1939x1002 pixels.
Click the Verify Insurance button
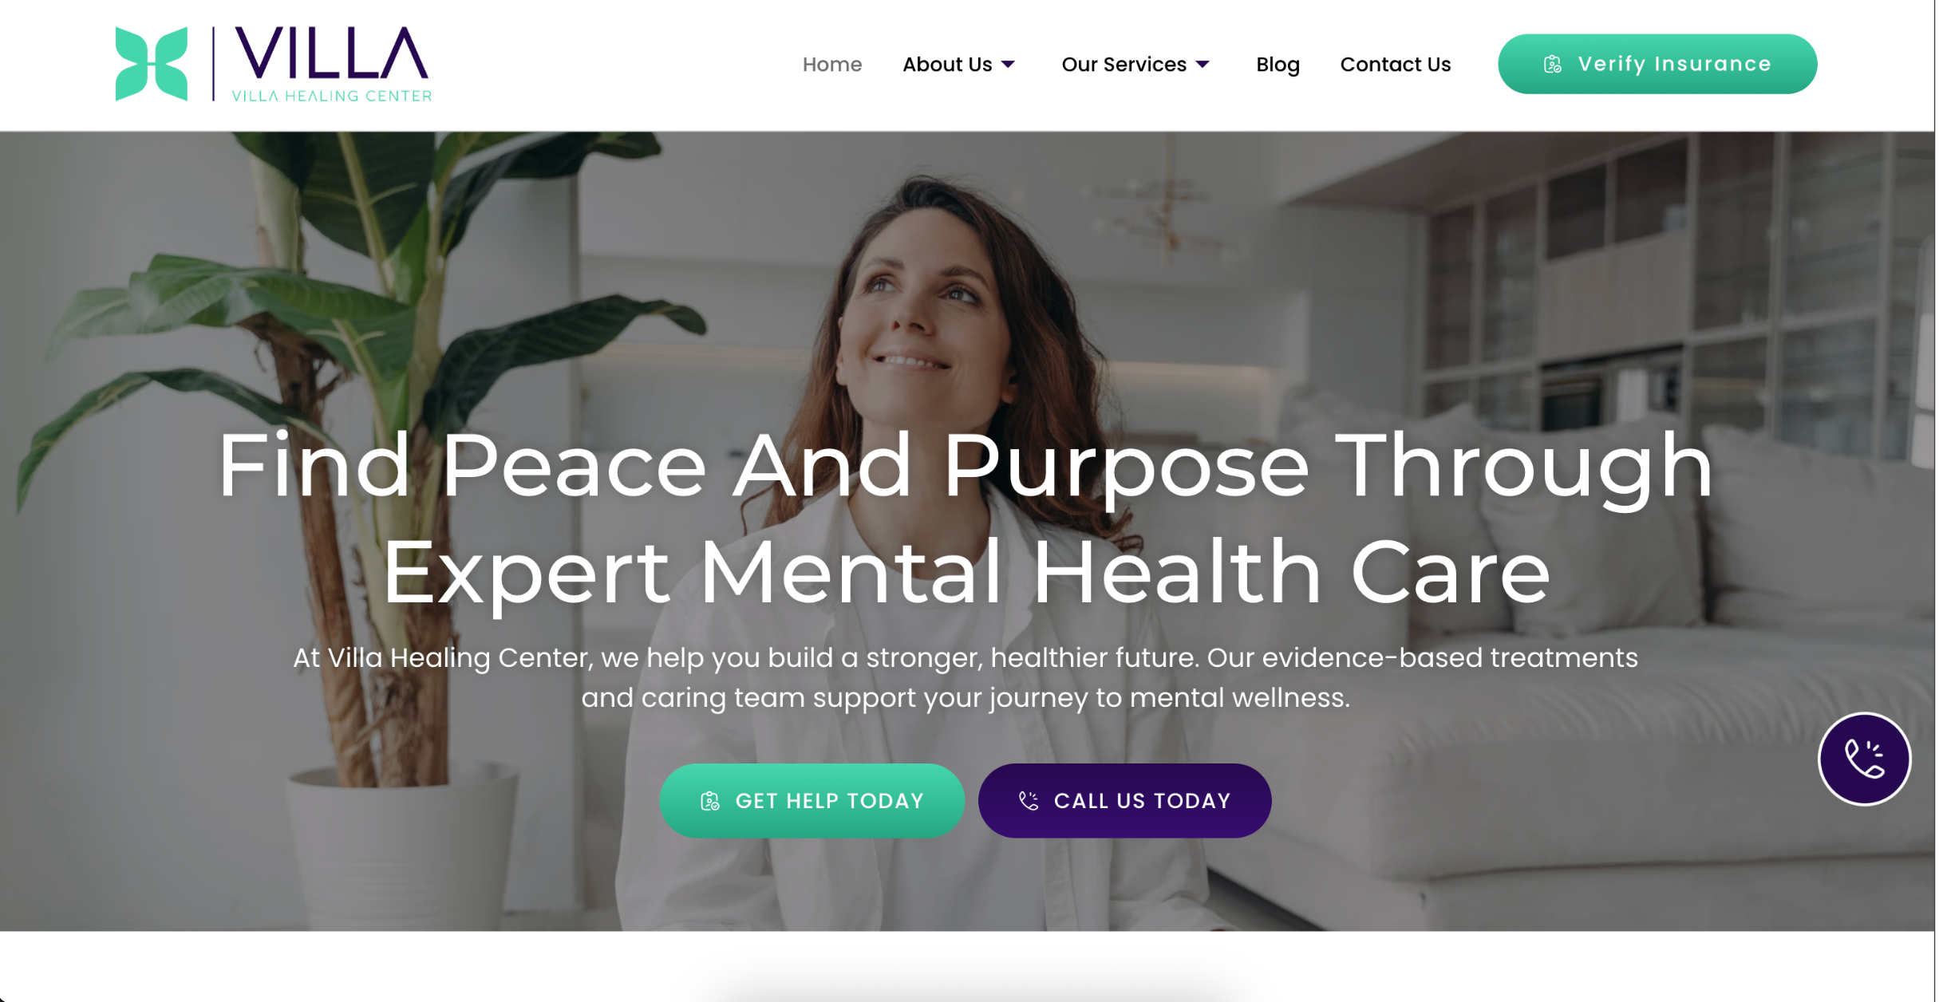(x=1657, y=64)
